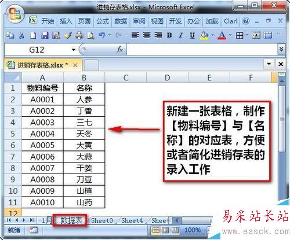The width and height of the screenshot is (290, 240).
Task: Click the Name Box showing G12
Action: 37,50
